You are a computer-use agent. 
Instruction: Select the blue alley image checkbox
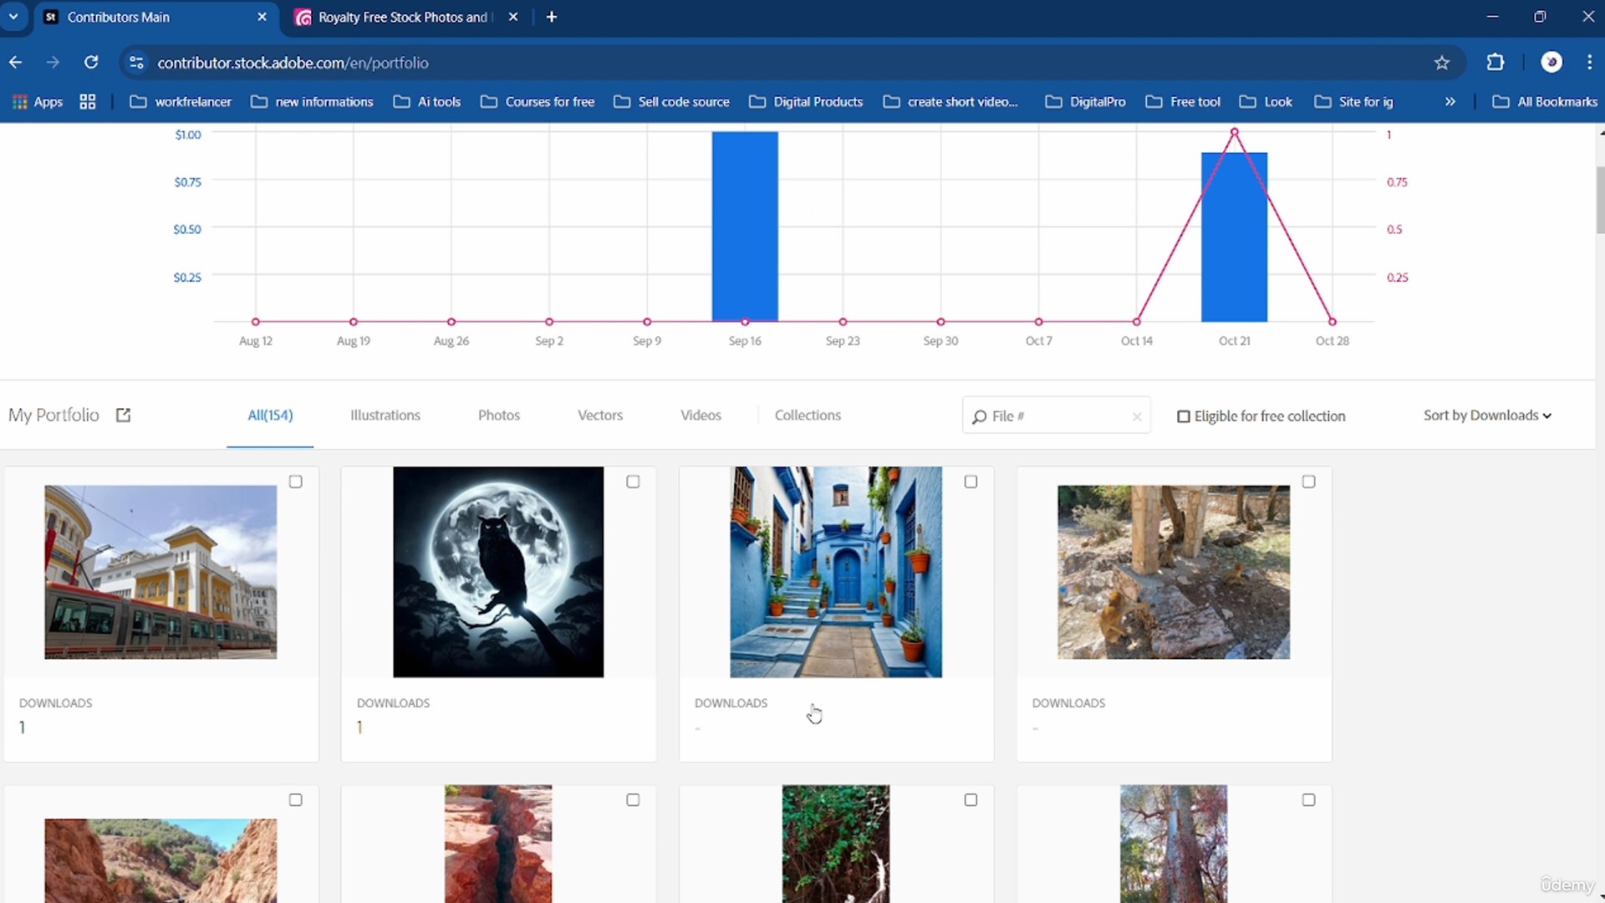(971, 482)
